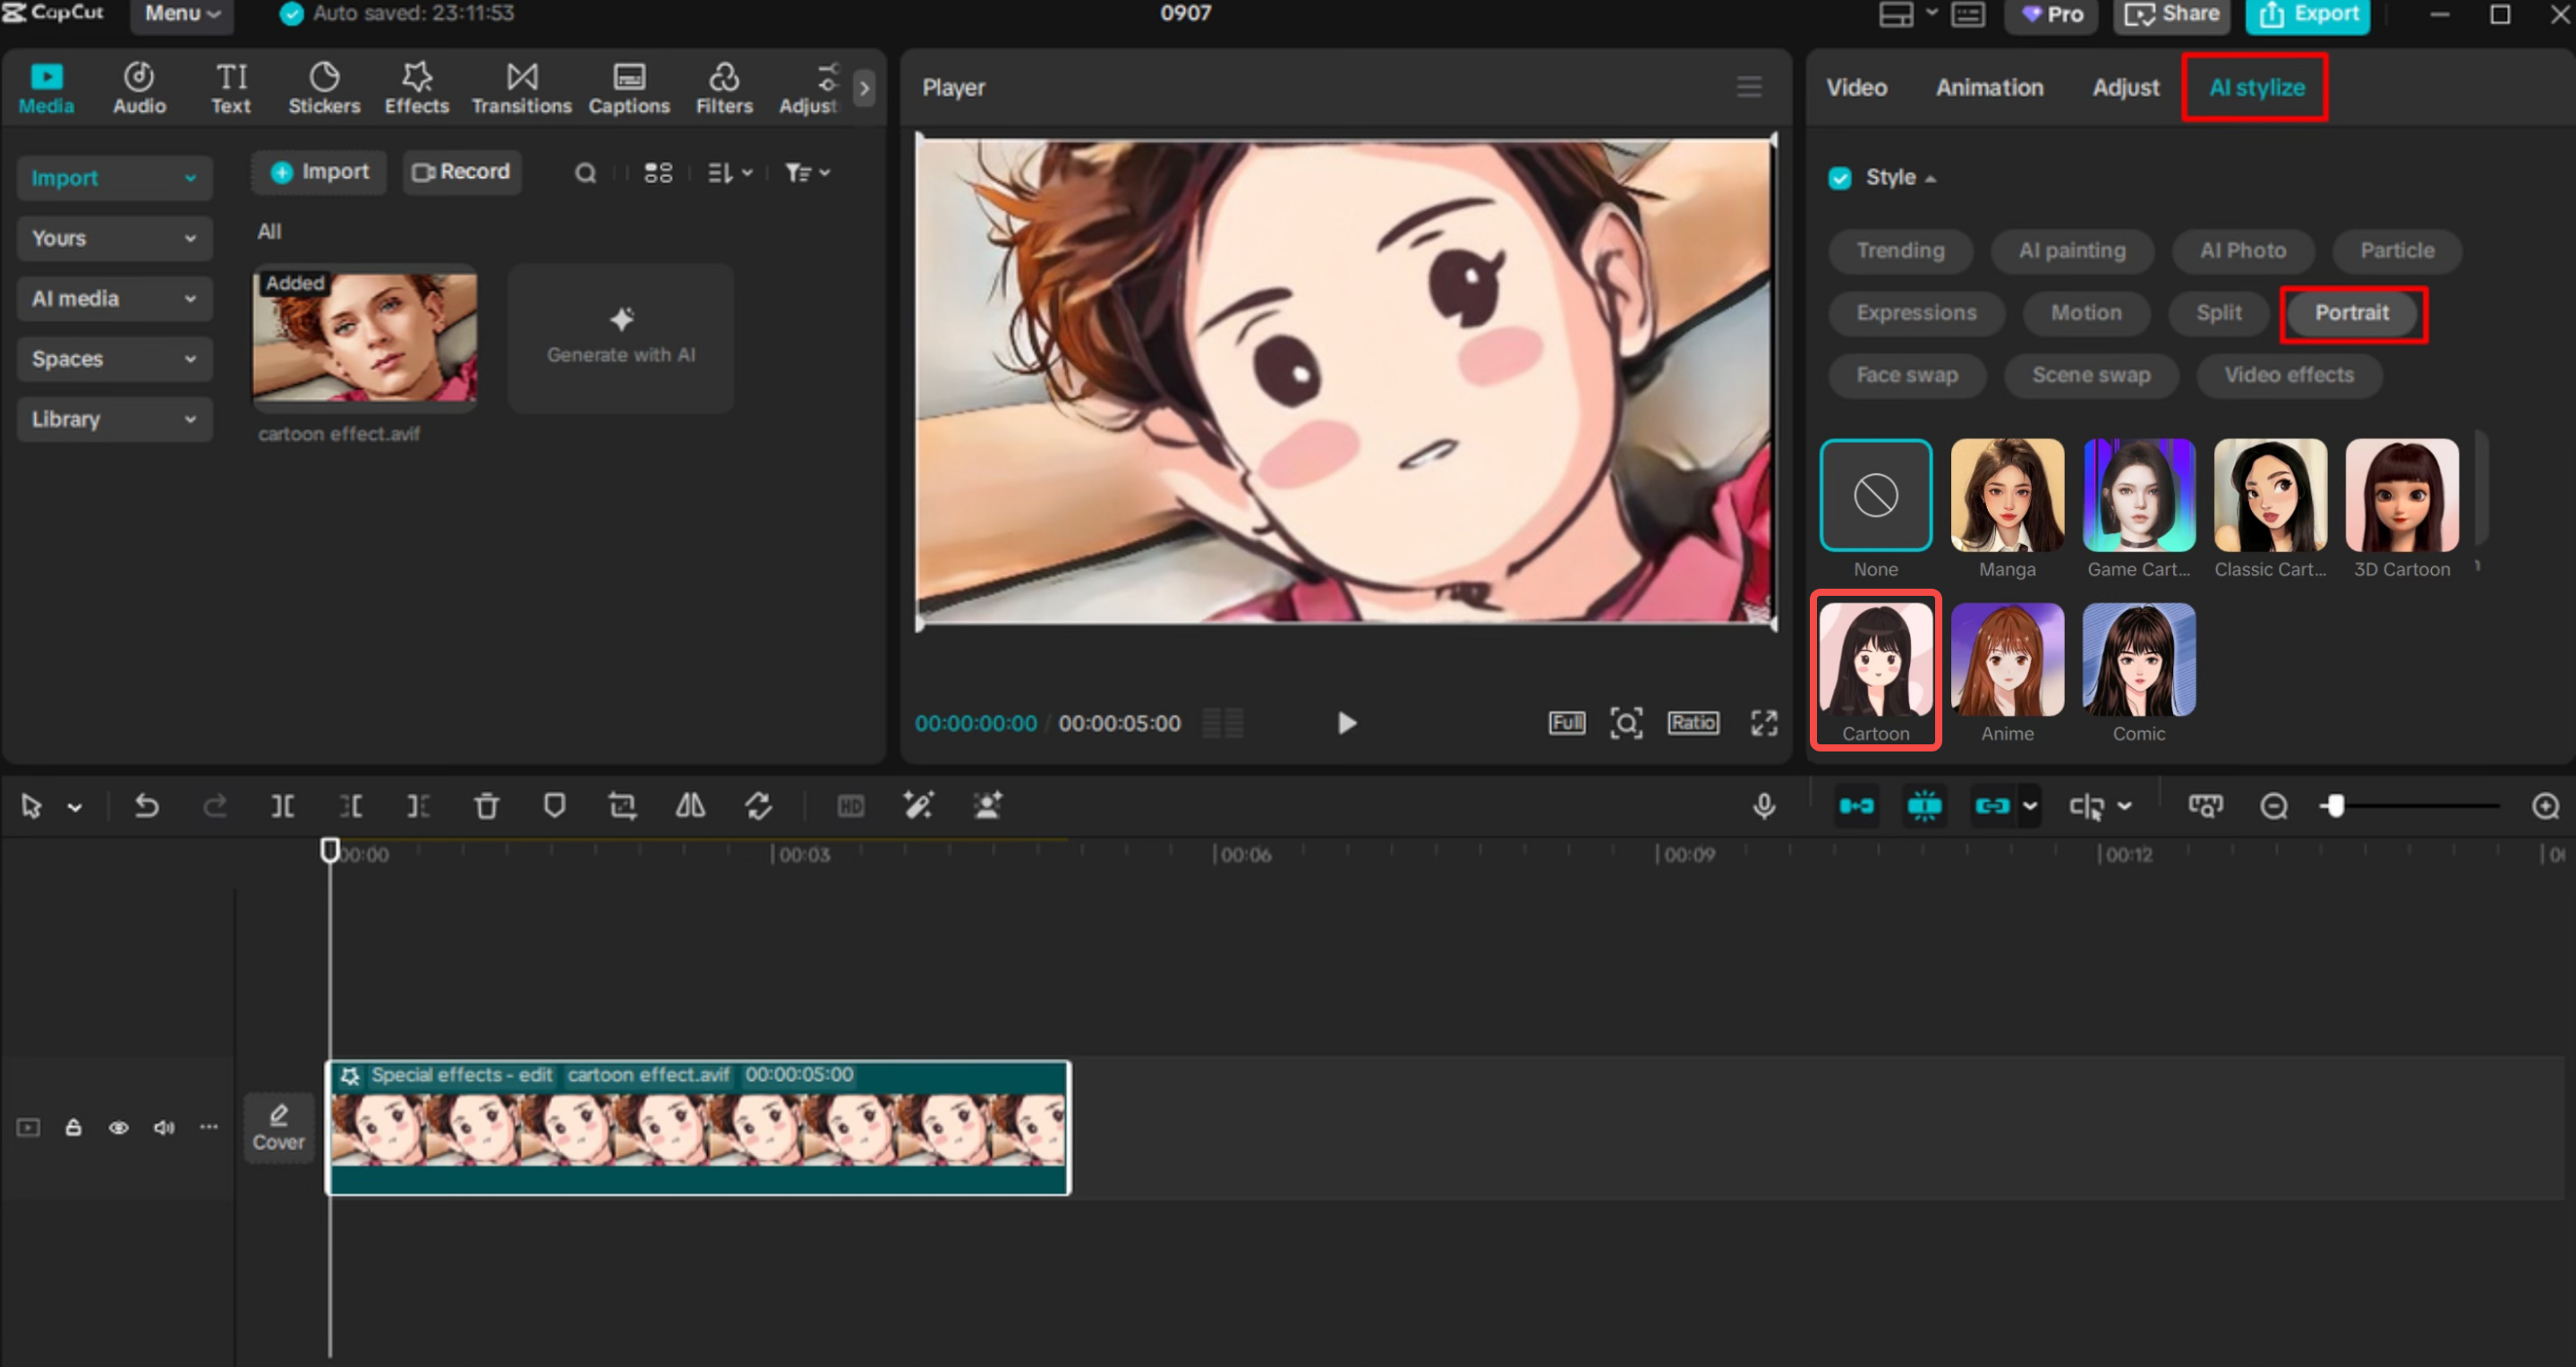Click the voiceover microphone icon

coord(1764,805)
